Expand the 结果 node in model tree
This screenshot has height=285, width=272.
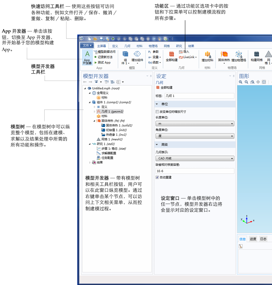[90, 163]
